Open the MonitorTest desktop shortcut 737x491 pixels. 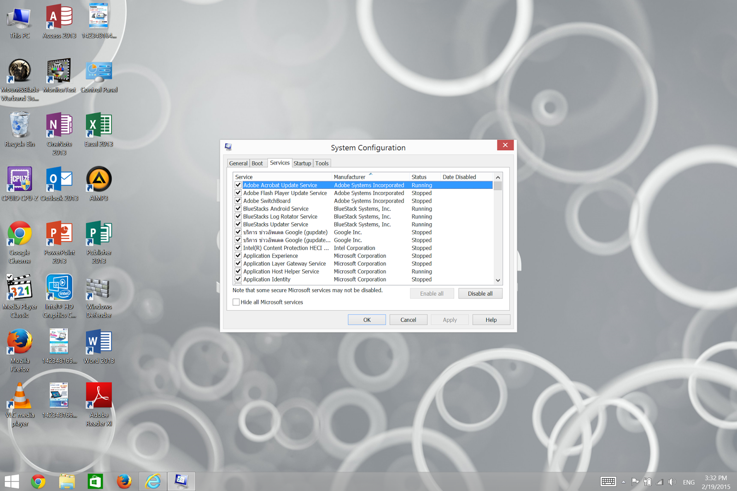59,76
